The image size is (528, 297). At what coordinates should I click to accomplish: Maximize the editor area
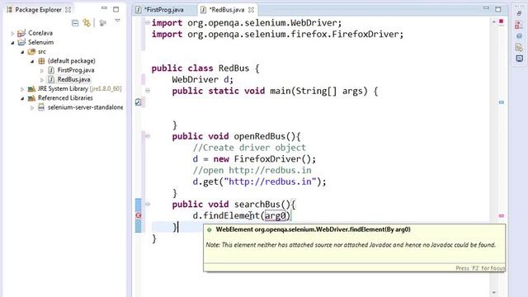click(498, 9)
